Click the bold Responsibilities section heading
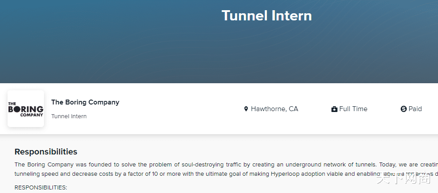 [46, 152]
